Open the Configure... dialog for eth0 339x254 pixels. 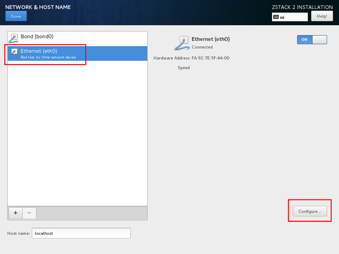[310, 211]
